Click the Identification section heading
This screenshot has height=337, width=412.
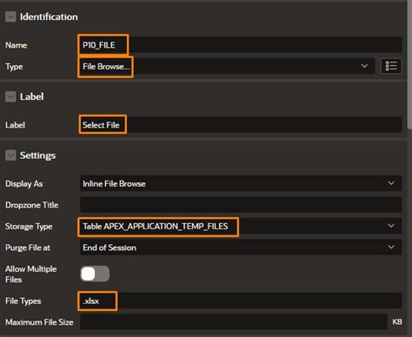tap(49, 17)
